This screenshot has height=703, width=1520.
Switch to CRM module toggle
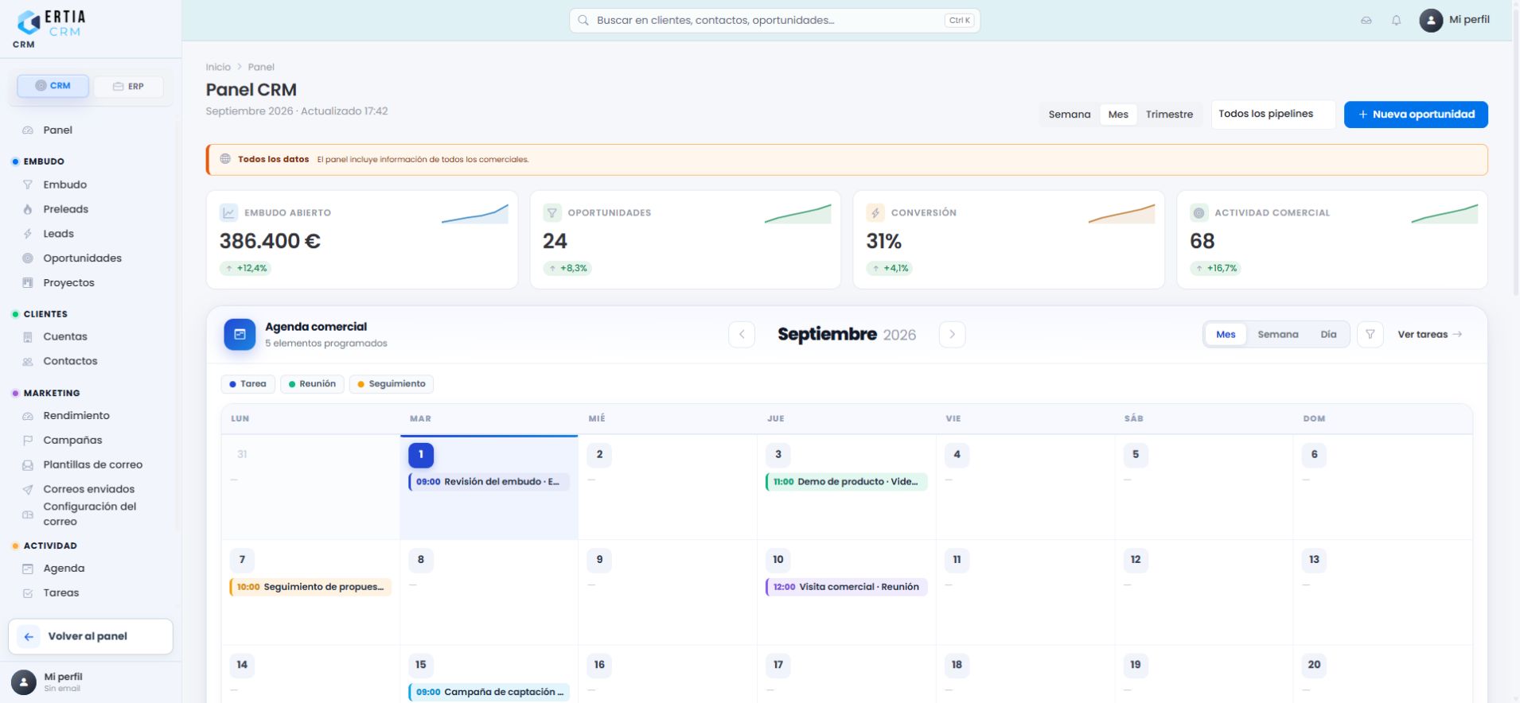click(53, 86)
